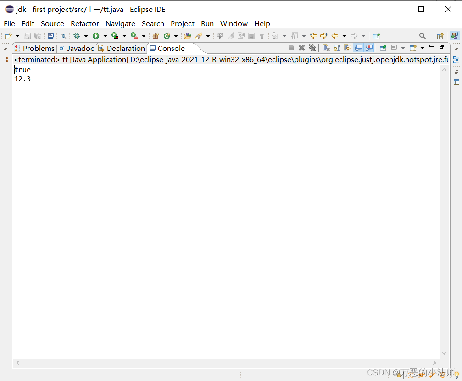Viewport: 462px width, 381px height.
Task: Click the Forward navigation arrow
Action: pos(354,36)
